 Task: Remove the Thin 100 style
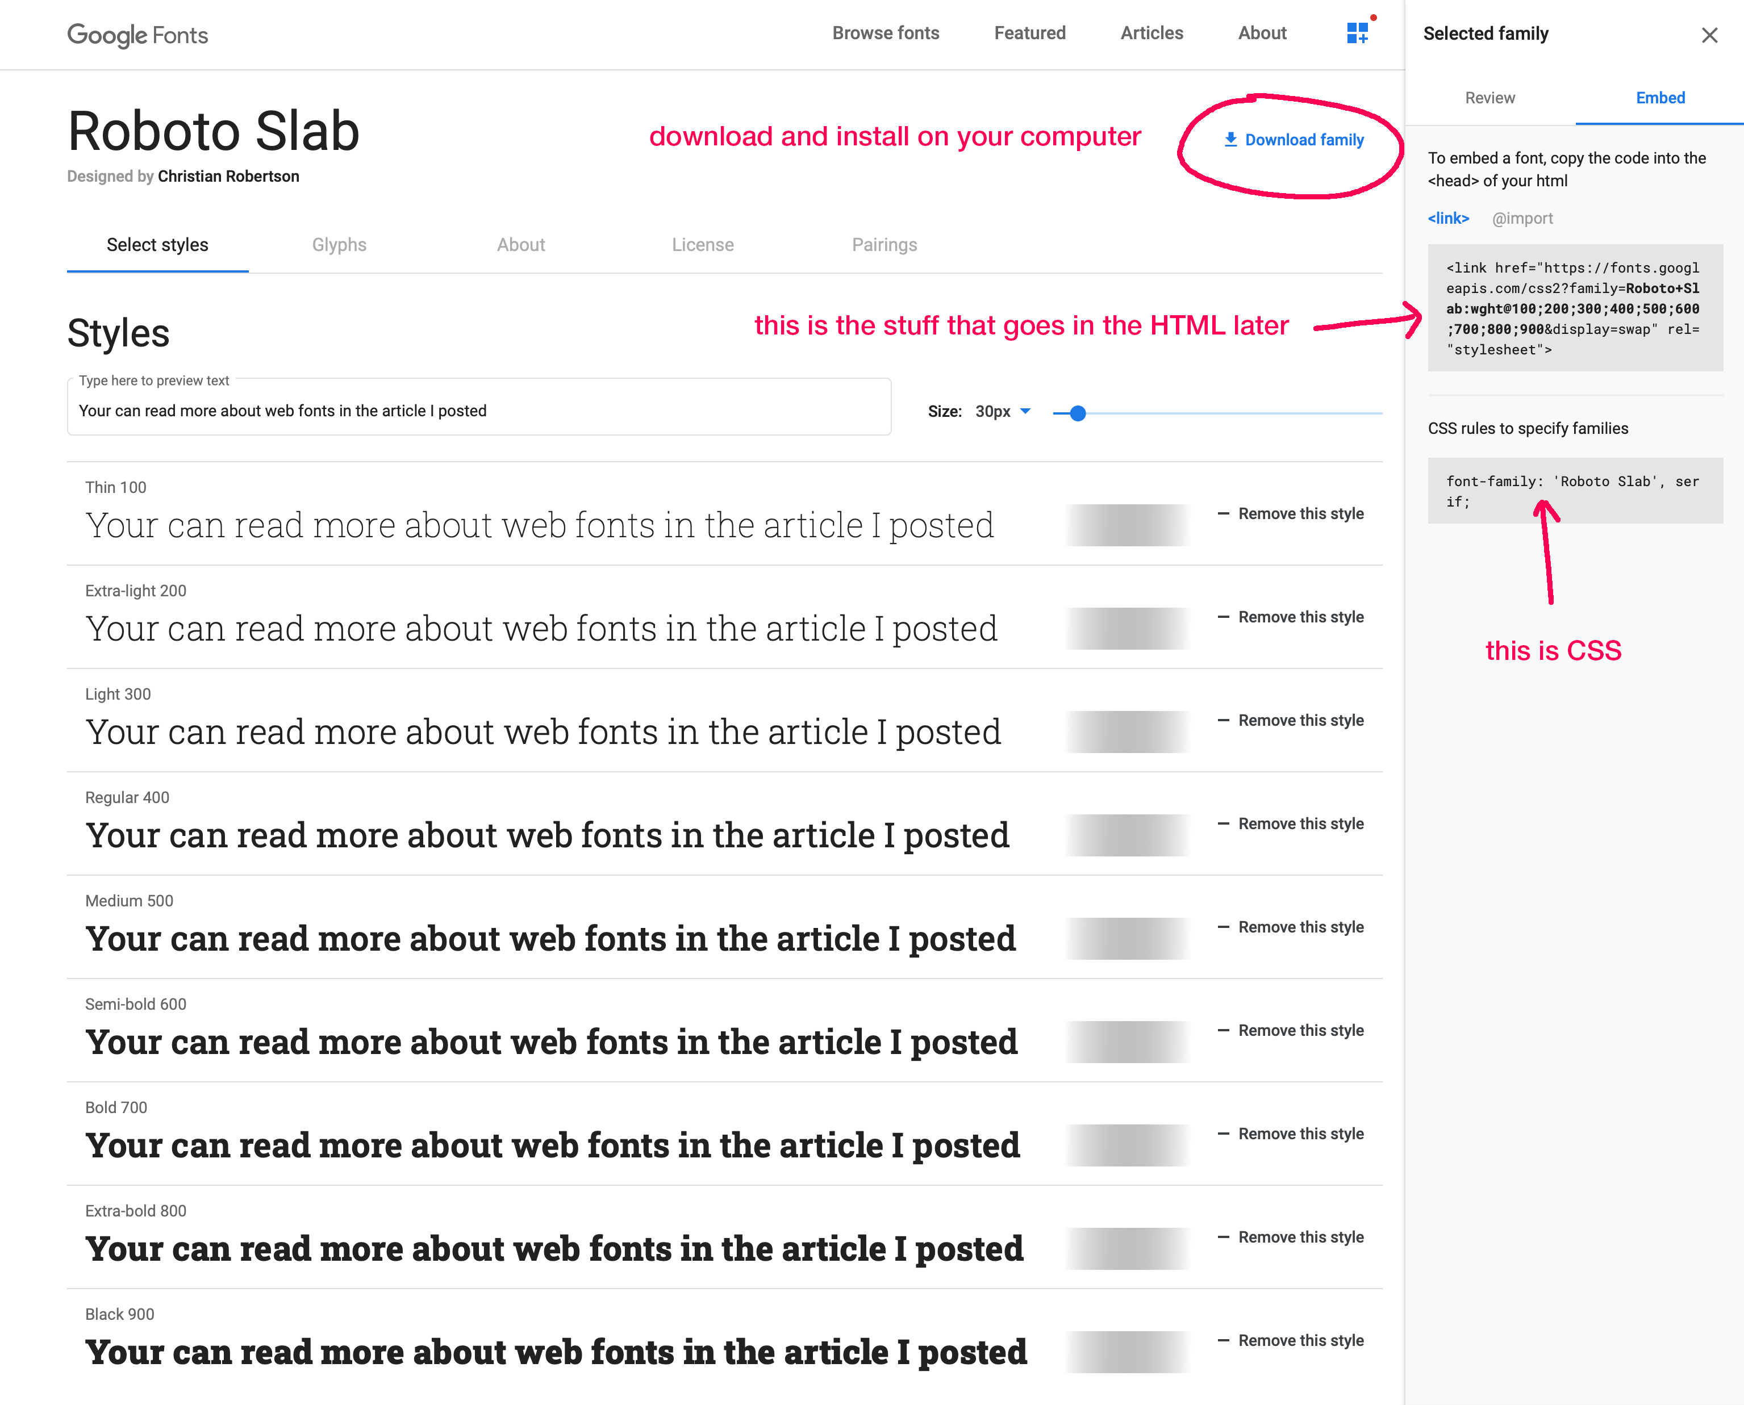pos(1291,514)
